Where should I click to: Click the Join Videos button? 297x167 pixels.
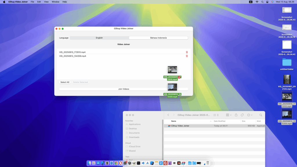(124, 89)
